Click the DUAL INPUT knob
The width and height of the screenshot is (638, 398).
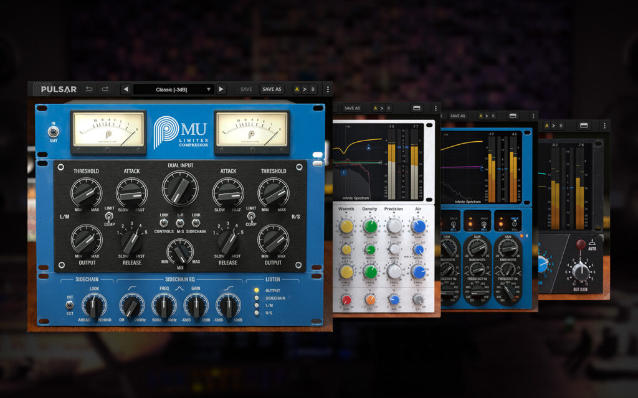[x=180, y=188]
